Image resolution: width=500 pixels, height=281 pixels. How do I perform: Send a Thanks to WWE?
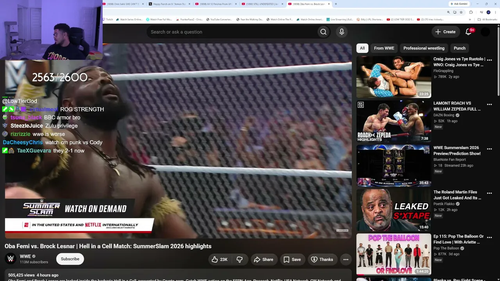322,260
